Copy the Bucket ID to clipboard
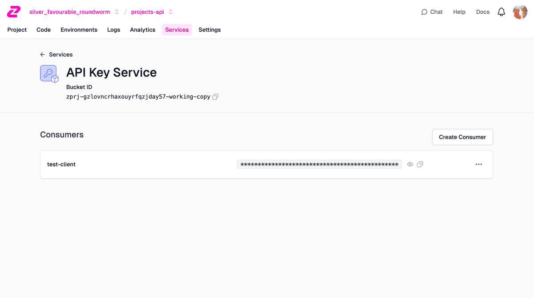Screen dimensions: 534x298 [x=215, y=96]
